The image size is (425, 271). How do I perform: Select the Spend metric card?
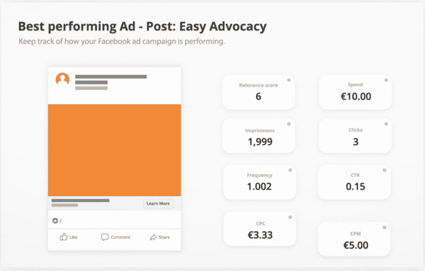click(355, 92)
